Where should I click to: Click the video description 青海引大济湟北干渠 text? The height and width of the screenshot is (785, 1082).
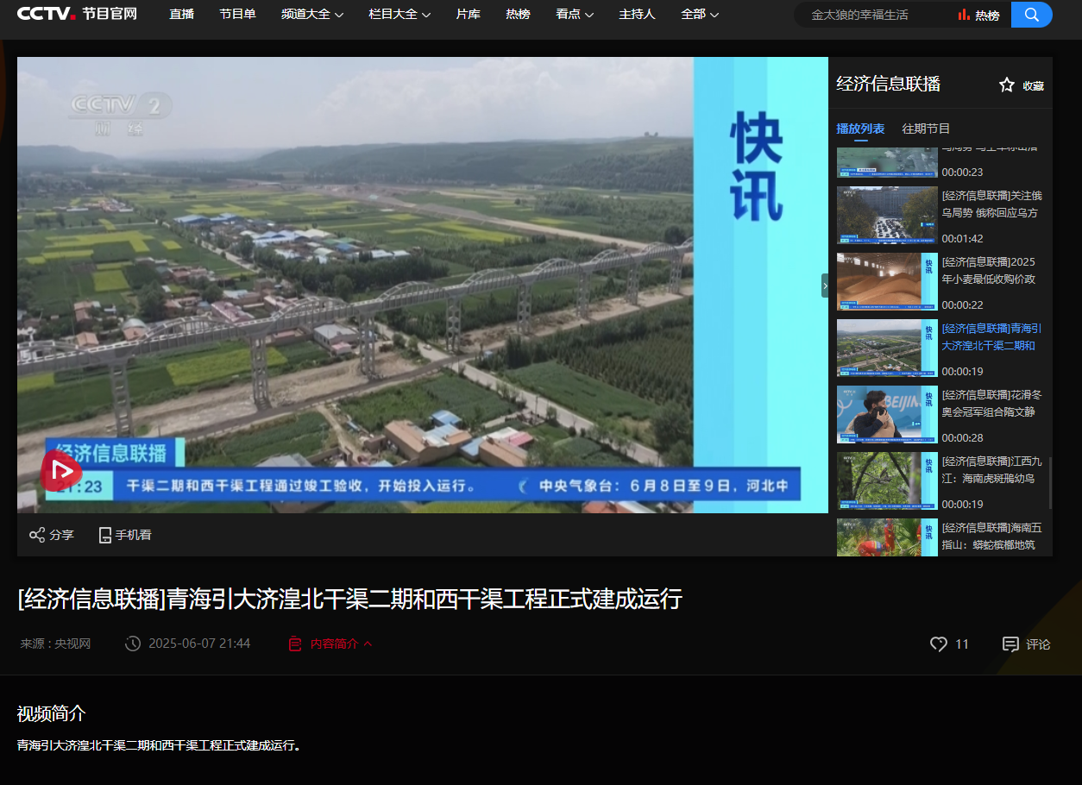[x=159, y=745]
